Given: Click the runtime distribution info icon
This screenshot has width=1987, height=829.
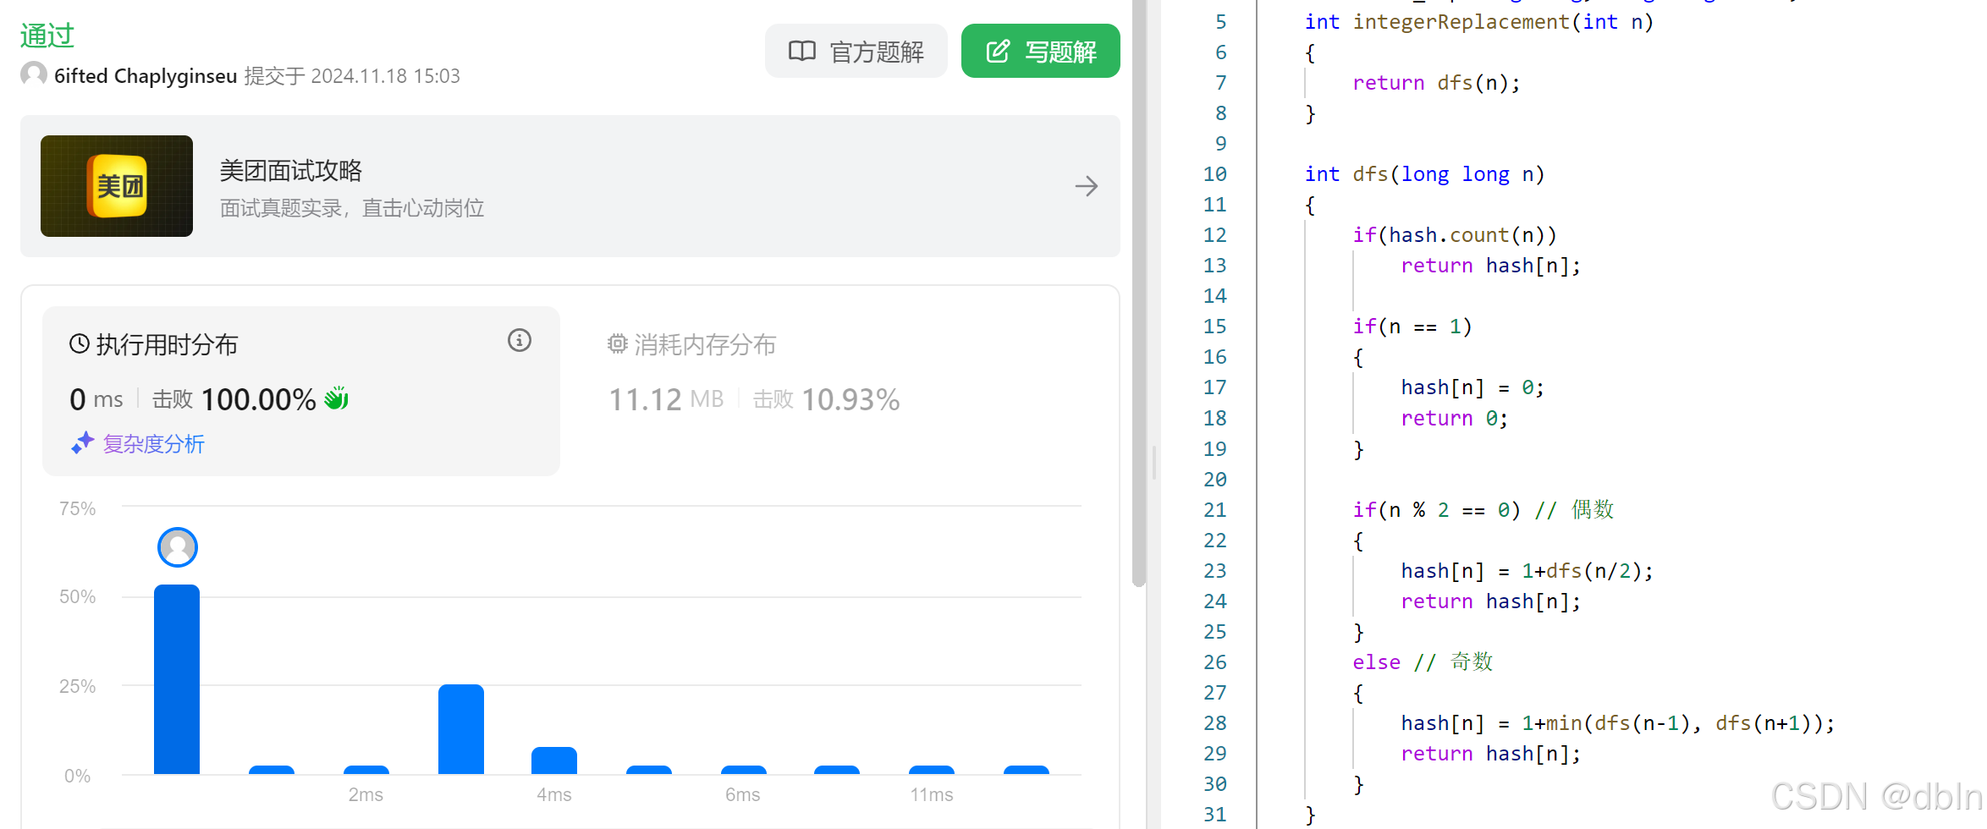Looking at the screenshot, I should click(520, 340).
